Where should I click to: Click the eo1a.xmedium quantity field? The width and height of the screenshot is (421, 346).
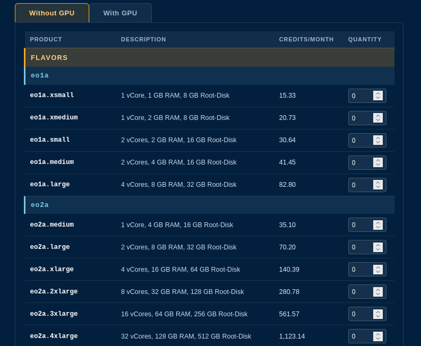(x=367, y=118)
